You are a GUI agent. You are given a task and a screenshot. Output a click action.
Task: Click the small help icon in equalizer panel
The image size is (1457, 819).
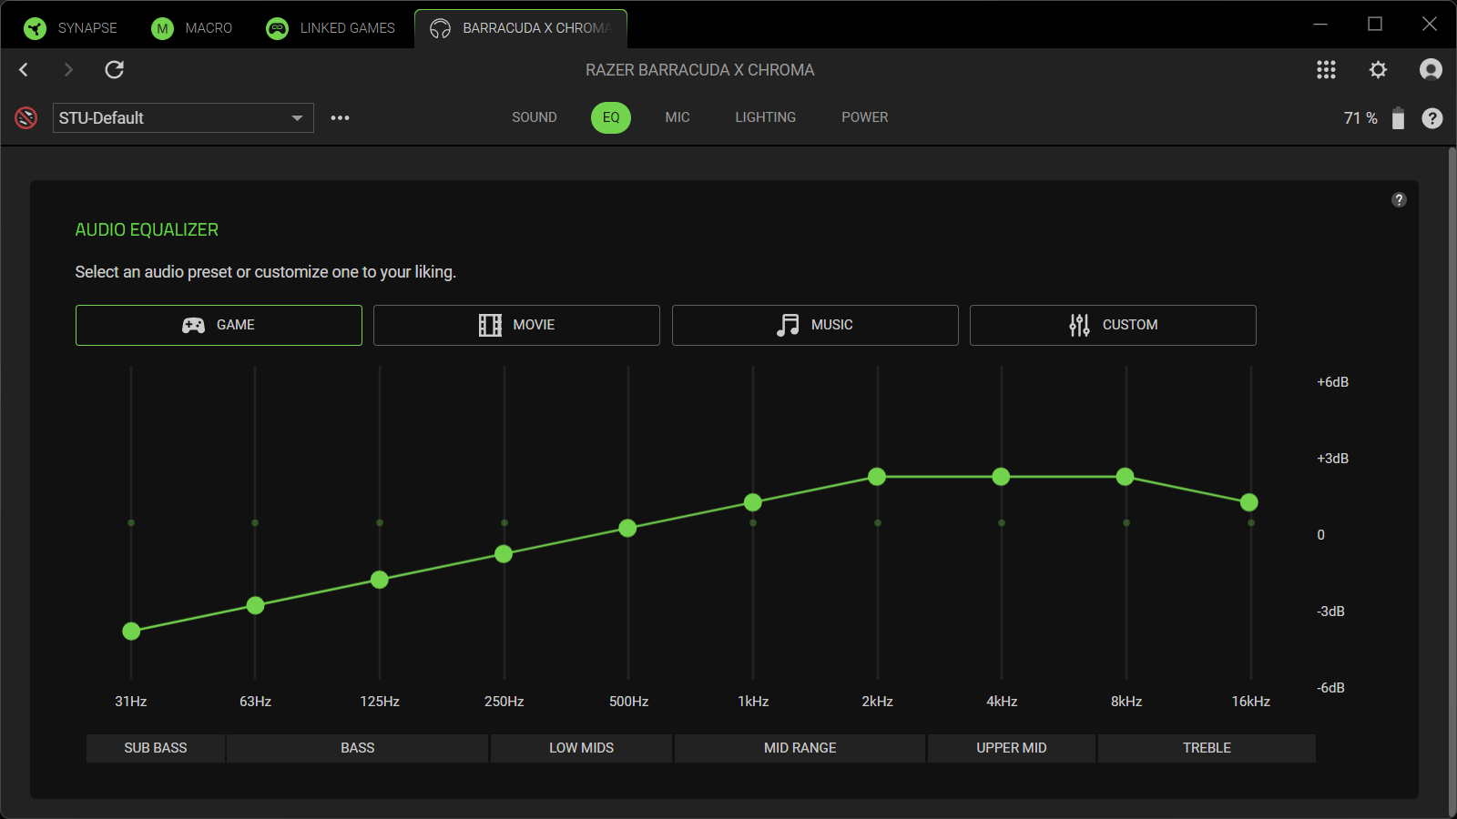point(1399,200)
